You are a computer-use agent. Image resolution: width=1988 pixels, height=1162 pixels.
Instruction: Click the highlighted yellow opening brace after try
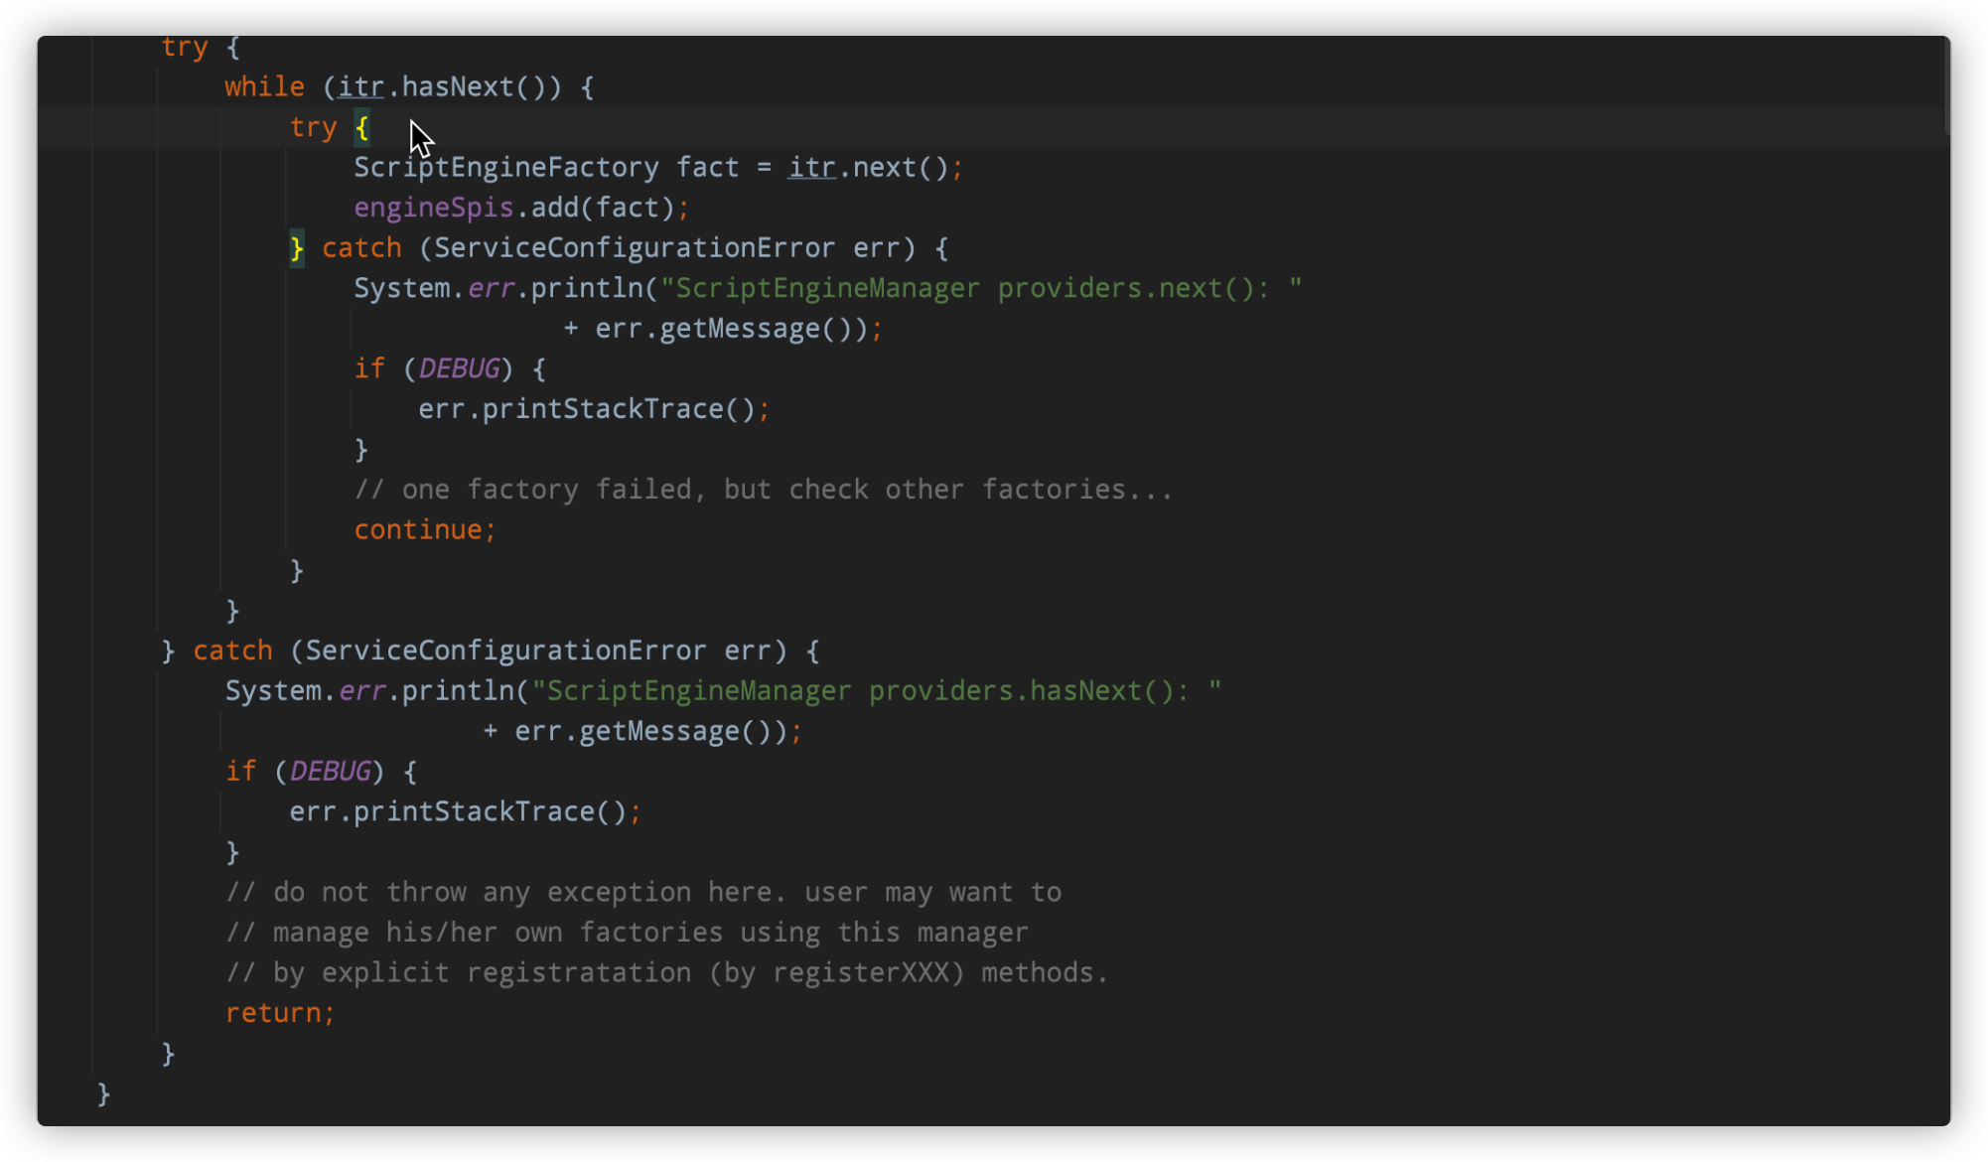click(362, 128)
